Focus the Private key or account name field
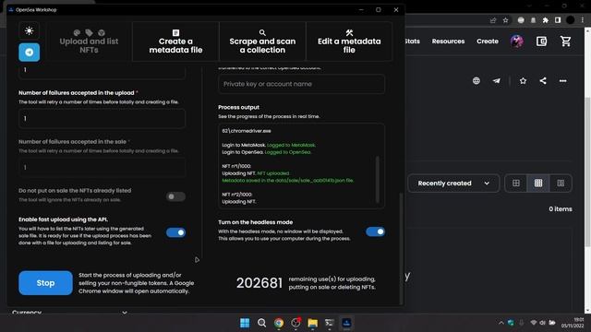The image size is (591, 332). click(302, 84)
